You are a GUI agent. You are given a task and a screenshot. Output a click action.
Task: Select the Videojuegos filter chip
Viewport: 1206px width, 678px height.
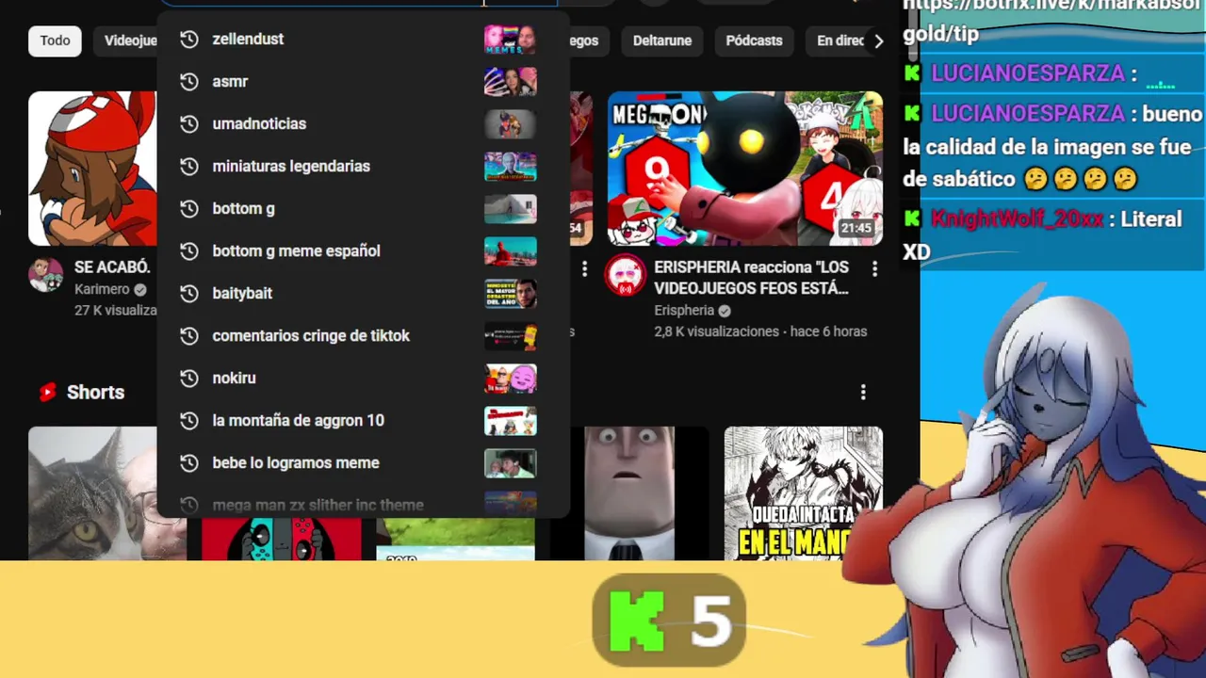pyautogui.click(x=126, y=40)
